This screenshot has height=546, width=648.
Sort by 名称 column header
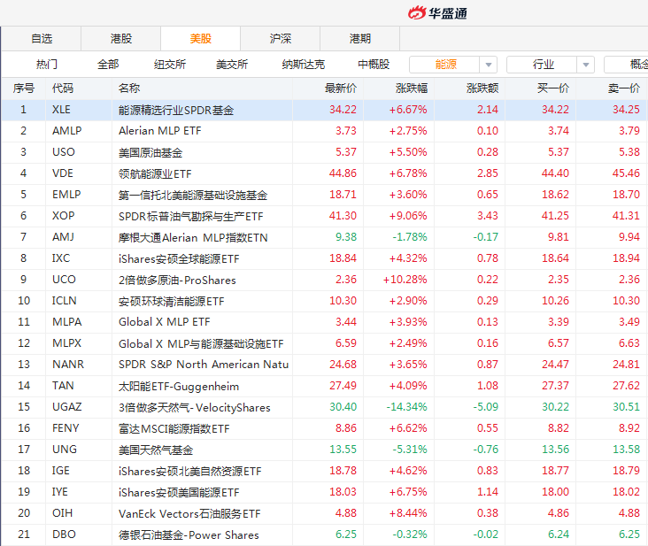point(129,88)
